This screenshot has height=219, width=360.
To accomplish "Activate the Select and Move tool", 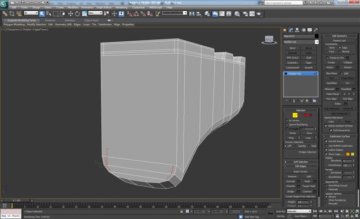I will pyautogui.click(x=70, y=14).
